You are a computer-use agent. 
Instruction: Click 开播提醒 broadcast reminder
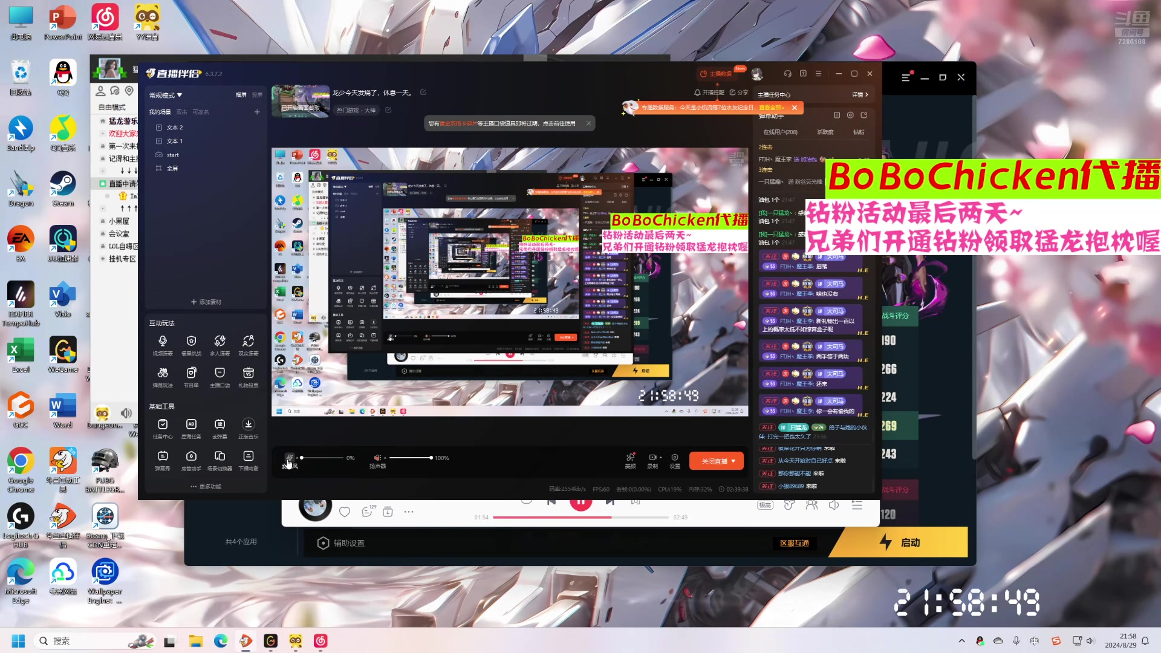pos(709,93)
